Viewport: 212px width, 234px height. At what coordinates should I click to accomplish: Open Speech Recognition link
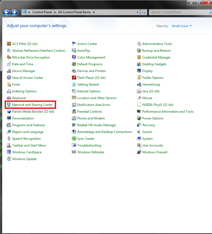pos(26,139)
